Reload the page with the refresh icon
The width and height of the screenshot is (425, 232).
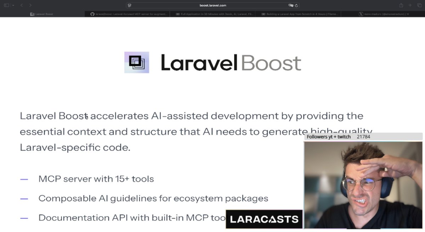click(296, 5)
